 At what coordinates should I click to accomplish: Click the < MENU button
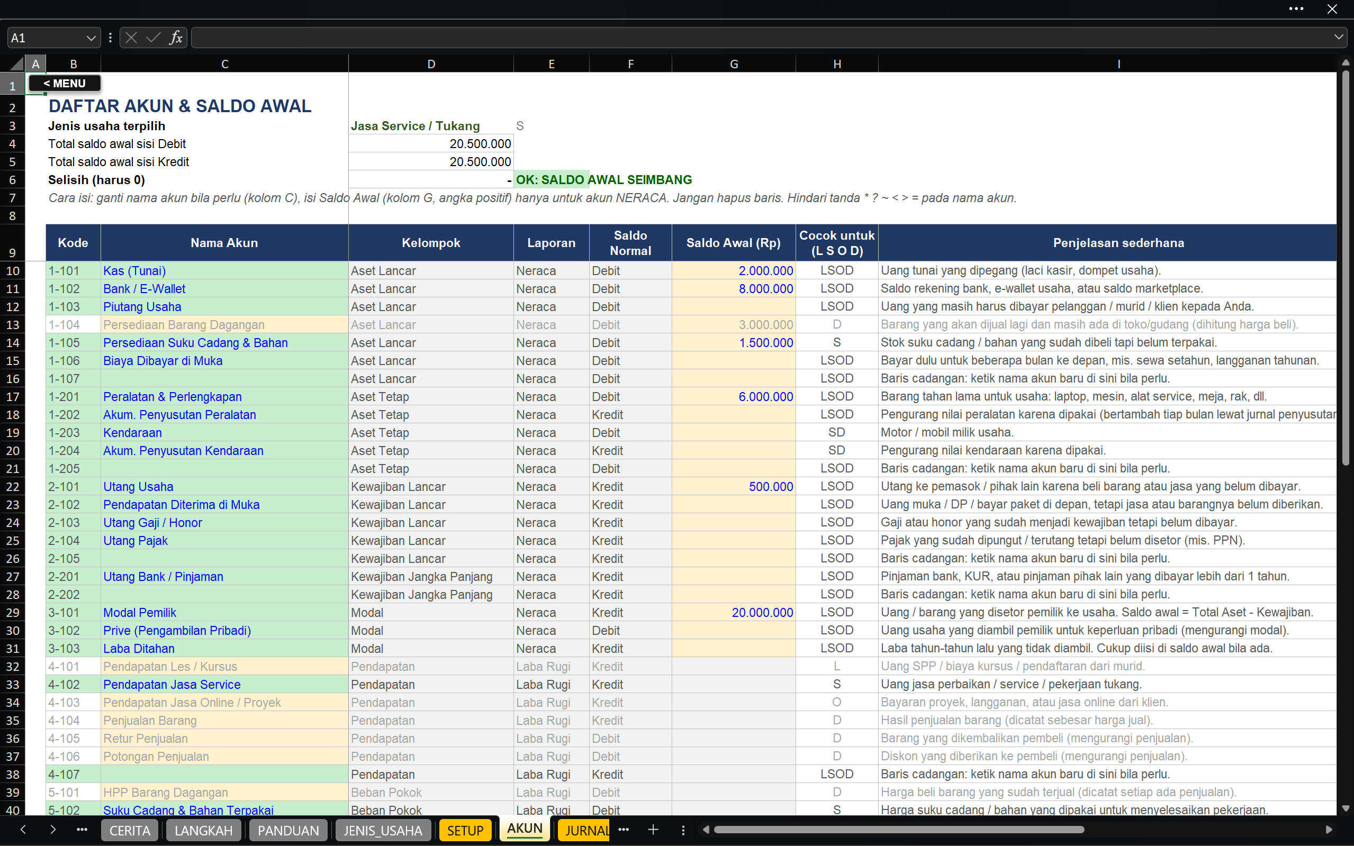[65, 84]
